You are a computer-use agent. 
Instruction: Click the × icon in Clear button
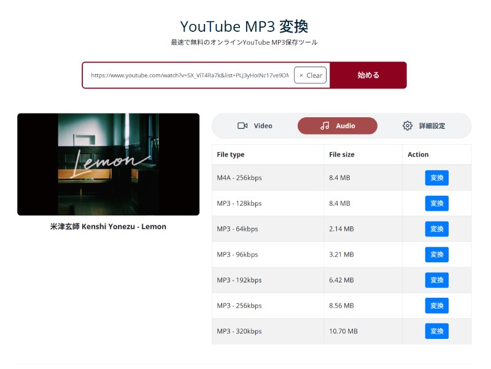point(301,75)
